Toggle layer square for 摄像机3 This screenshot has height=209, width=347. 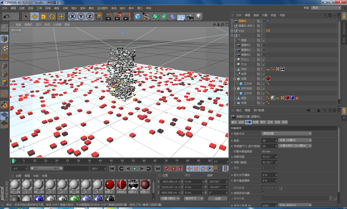click(258, 45)
